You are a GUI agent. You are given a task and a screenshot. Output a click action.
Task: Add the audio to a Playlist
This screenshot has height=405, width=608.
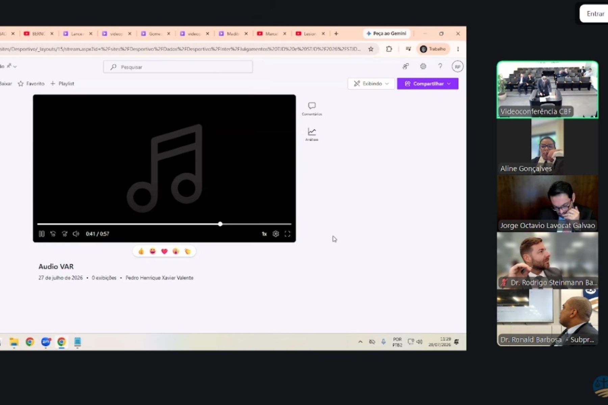click(x=62, y=84)
